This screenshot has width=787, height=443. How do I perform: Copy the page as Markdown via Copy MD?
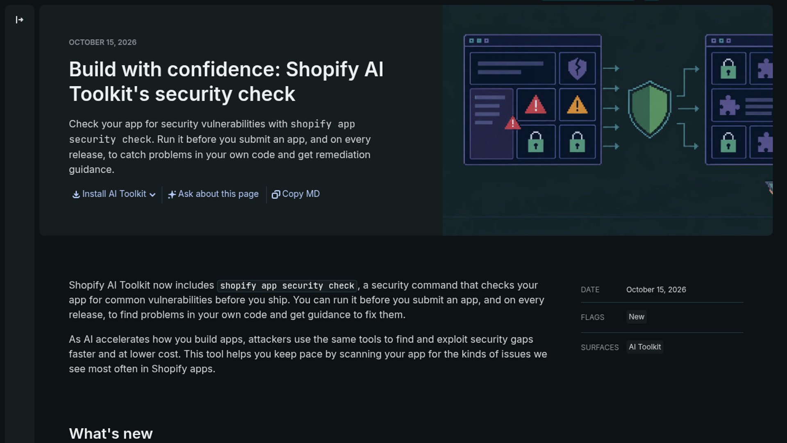point(296,194)
